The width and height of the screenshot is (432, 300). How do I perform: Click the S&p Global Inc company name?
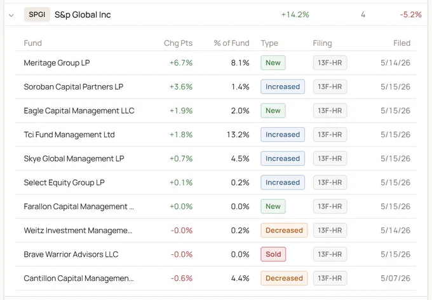(x=83, y=15)
